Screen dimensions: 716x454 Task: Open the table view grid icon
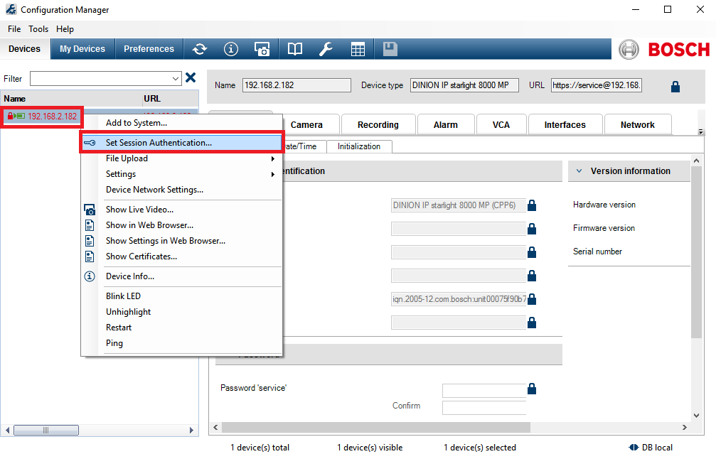358,49
